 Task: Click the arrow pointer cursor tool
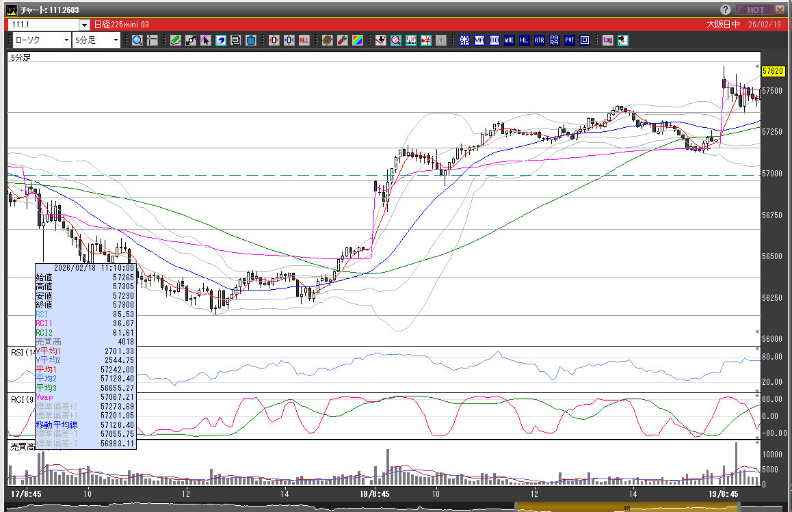point(206,40)
